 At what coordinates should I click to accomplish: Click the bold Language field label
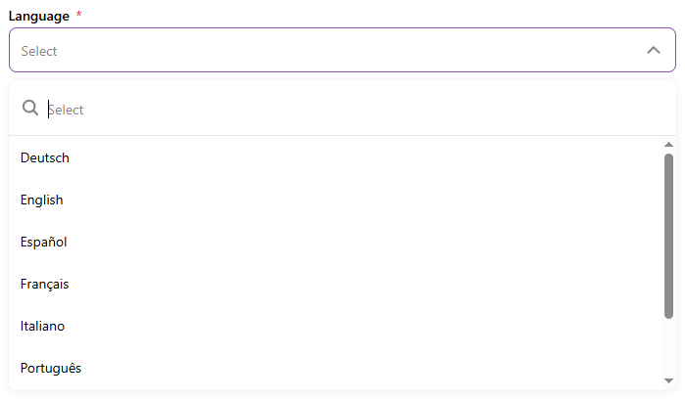tap(39, 17)
